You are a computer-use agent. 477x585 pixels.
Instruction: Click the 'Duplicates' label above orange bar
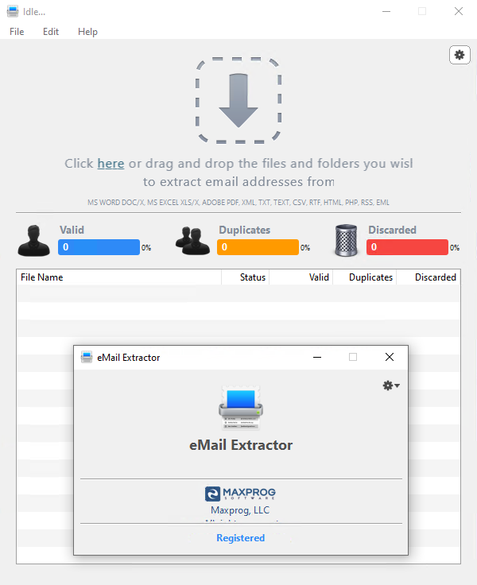point(245,230)
